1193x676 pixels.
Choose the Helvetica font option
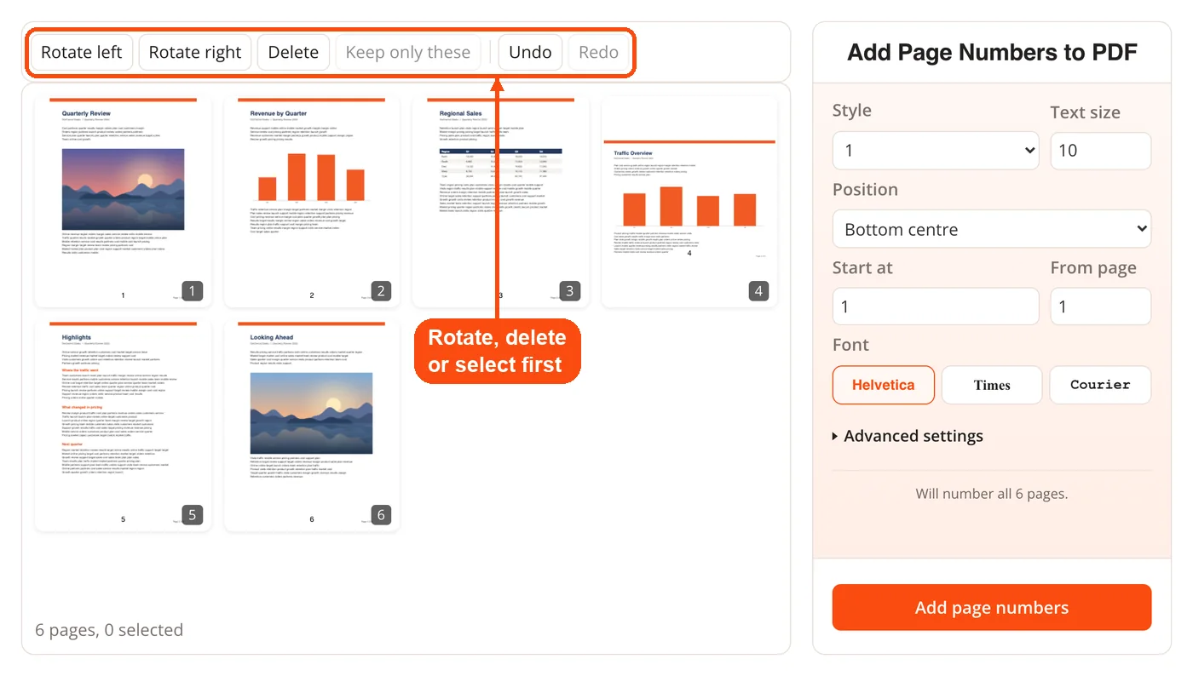(884, 385)
